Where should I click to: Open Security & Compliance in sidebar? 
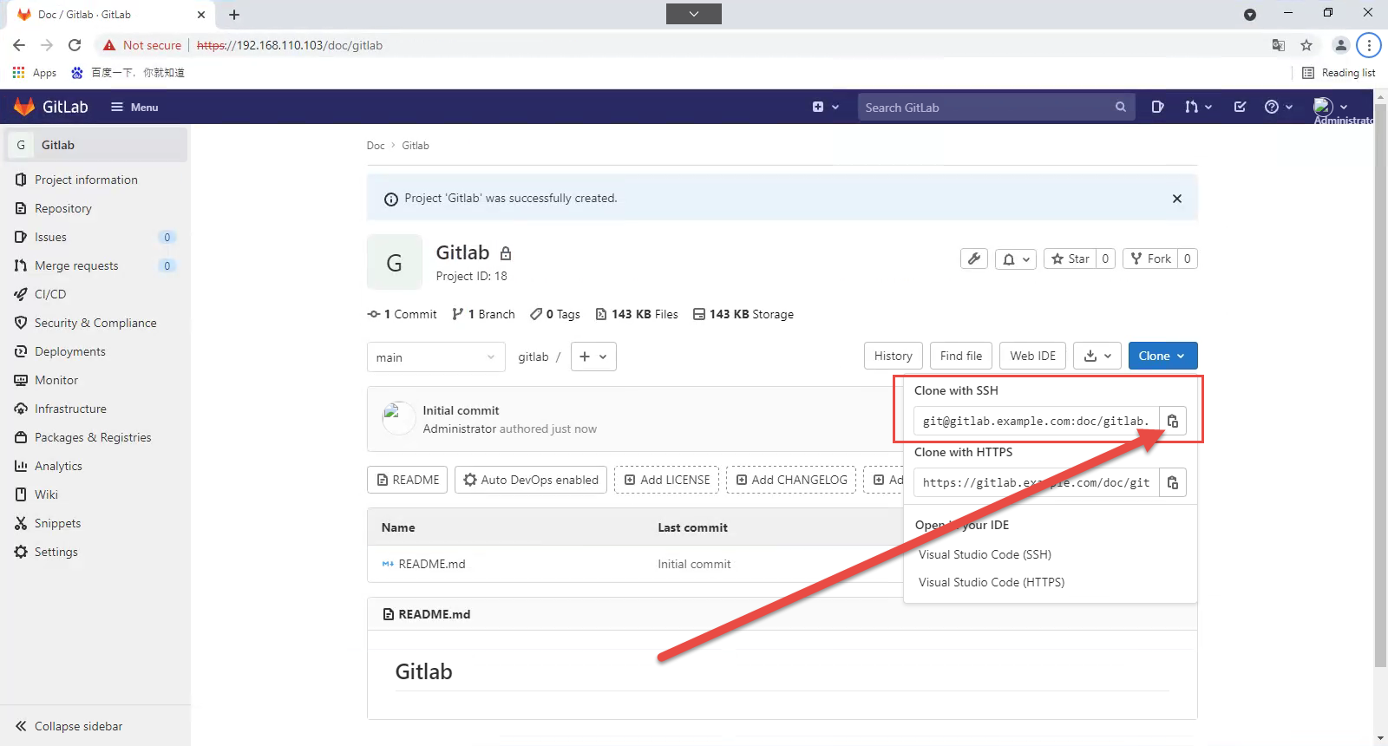94,323
